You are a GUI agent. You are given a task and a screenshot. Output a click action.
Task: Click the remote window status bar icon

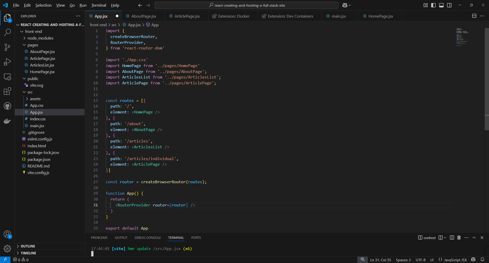5,260
